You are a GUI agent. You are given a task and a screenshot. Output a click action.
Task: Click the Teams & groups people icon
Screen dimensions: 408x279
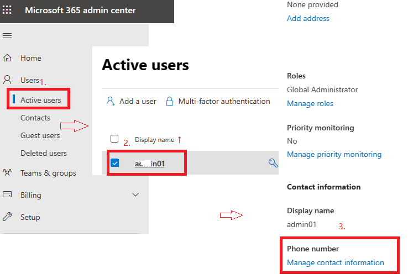tap(7, 173)
